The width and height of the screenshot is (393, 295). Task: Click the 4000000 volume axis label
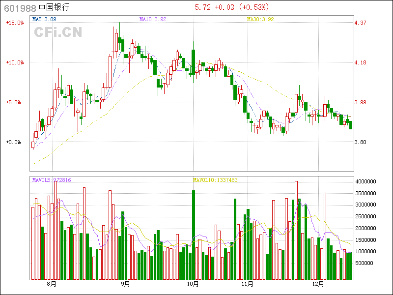click(365, 181)
